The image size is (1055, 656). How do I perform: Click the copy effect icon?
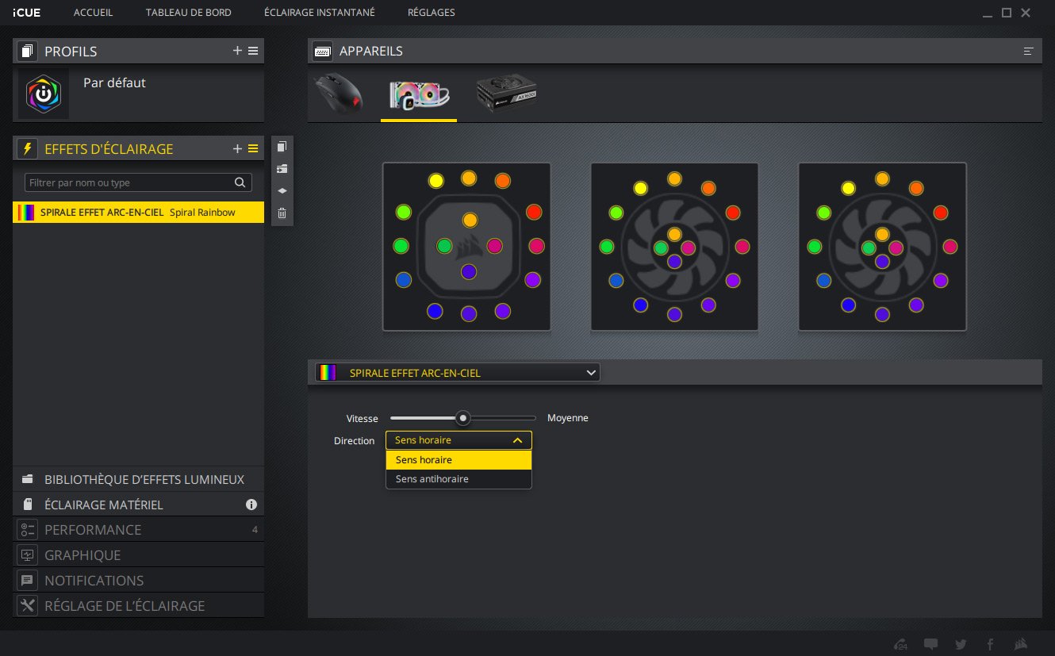click(x=282, y=147)
